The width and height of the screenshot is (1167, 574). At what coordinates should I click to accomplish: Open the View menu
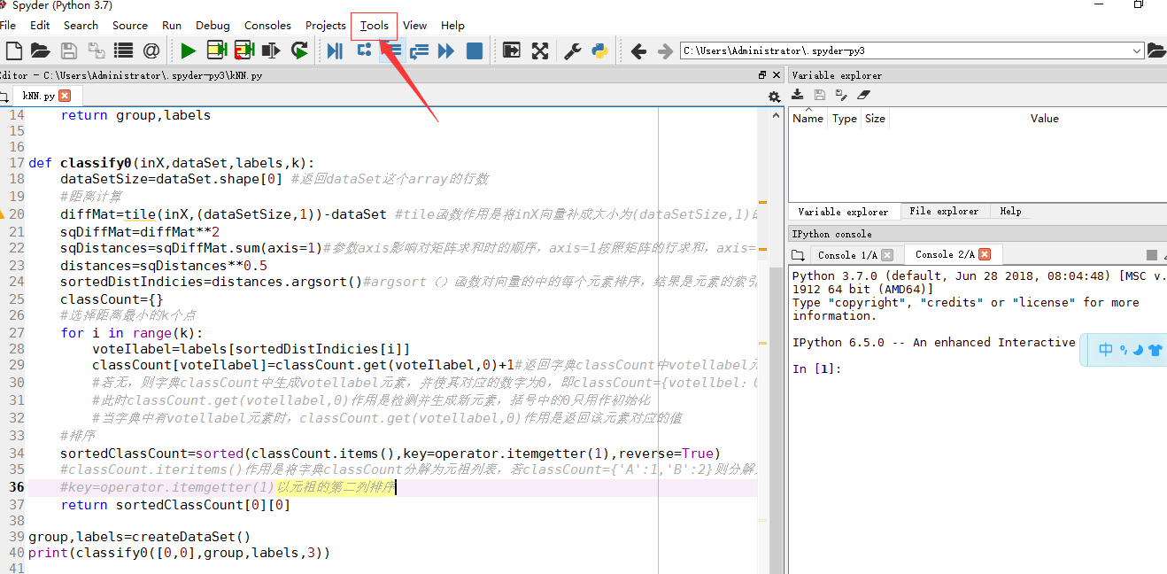[414, 26]
